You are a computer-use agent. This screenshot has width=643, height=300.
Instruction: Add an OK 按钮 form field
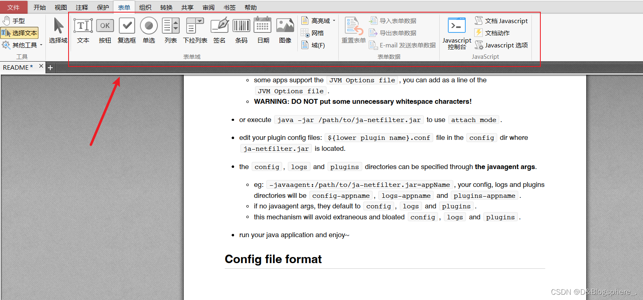pos(105,30)
